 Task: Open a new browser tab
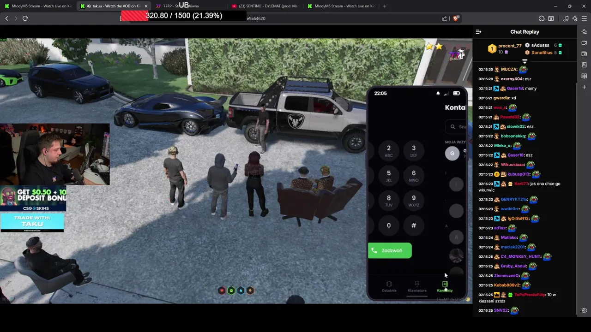tap(385, 6)
